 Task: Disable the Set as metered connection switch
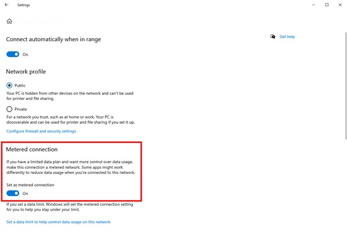[x=13, y=194]
